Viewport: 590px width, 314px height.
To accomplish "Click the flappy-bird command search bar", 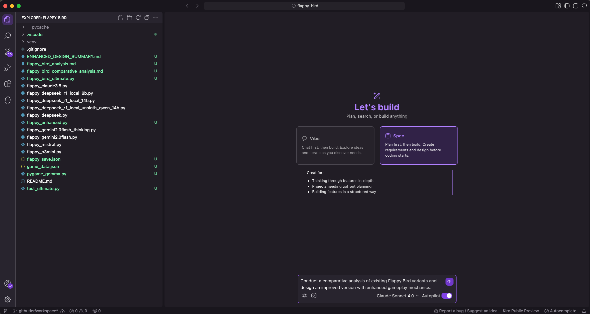I will coord(304,6).
